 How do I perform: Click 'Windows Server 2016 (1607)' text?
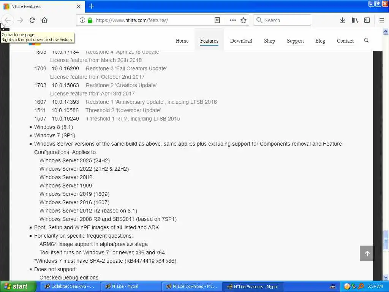pos(74,202)
